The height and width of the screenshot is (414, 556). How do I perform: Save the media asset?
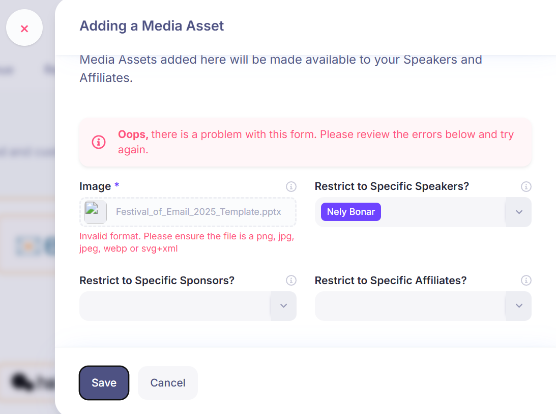click(104, 383)
